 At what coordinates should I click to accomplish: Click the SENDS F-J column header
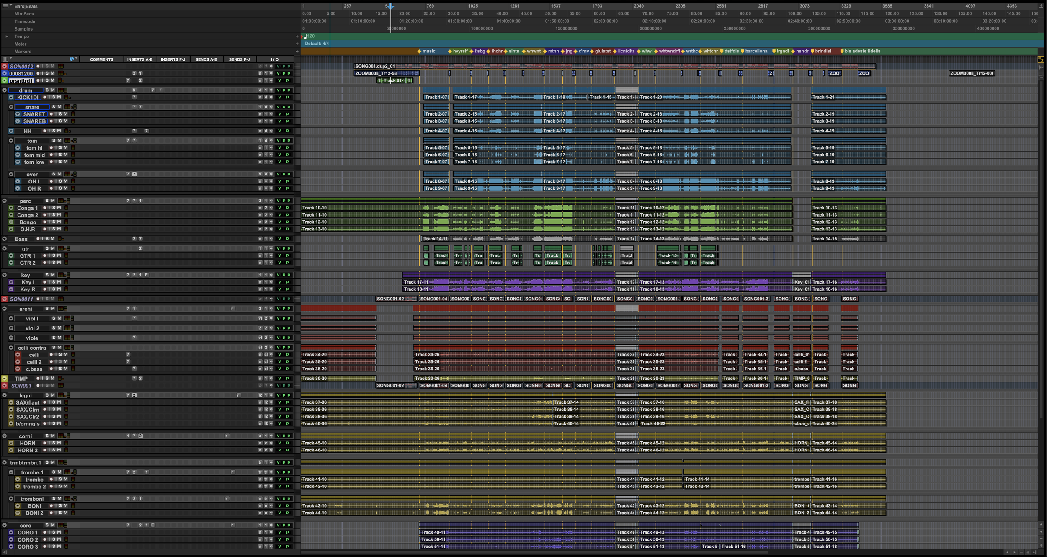(x=239, y=59)
